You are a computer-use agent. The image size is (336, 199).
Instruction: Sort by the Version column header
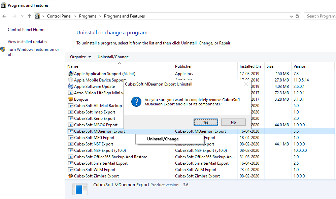(313, 66)
